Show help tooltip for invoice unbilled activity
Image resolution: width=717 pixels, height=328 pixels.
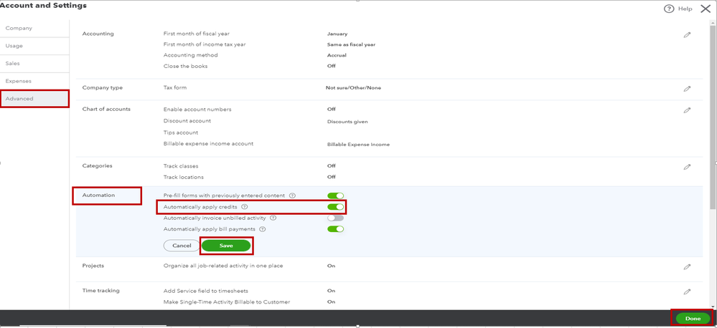click(x=273, y=218)
